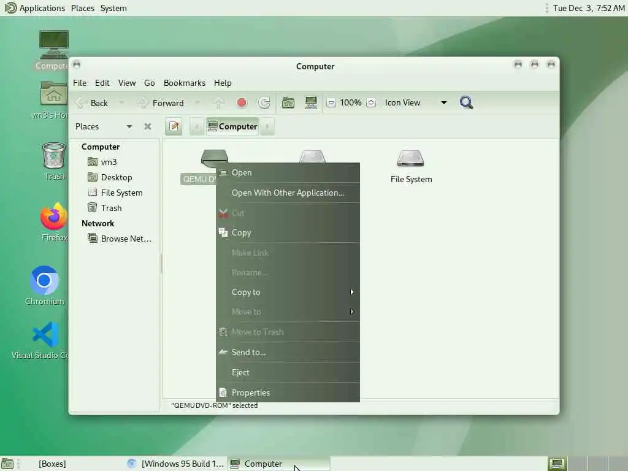
Task: Click Computer window title bar menu icon
Action: click(x=77, y=64)
